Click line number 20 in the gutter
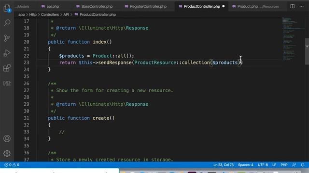 [x=27, y=42]
